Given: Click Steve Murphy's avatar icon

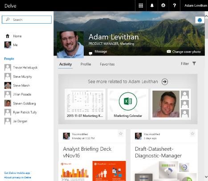Looking at the screenshot, I should (x=8, y=76).
